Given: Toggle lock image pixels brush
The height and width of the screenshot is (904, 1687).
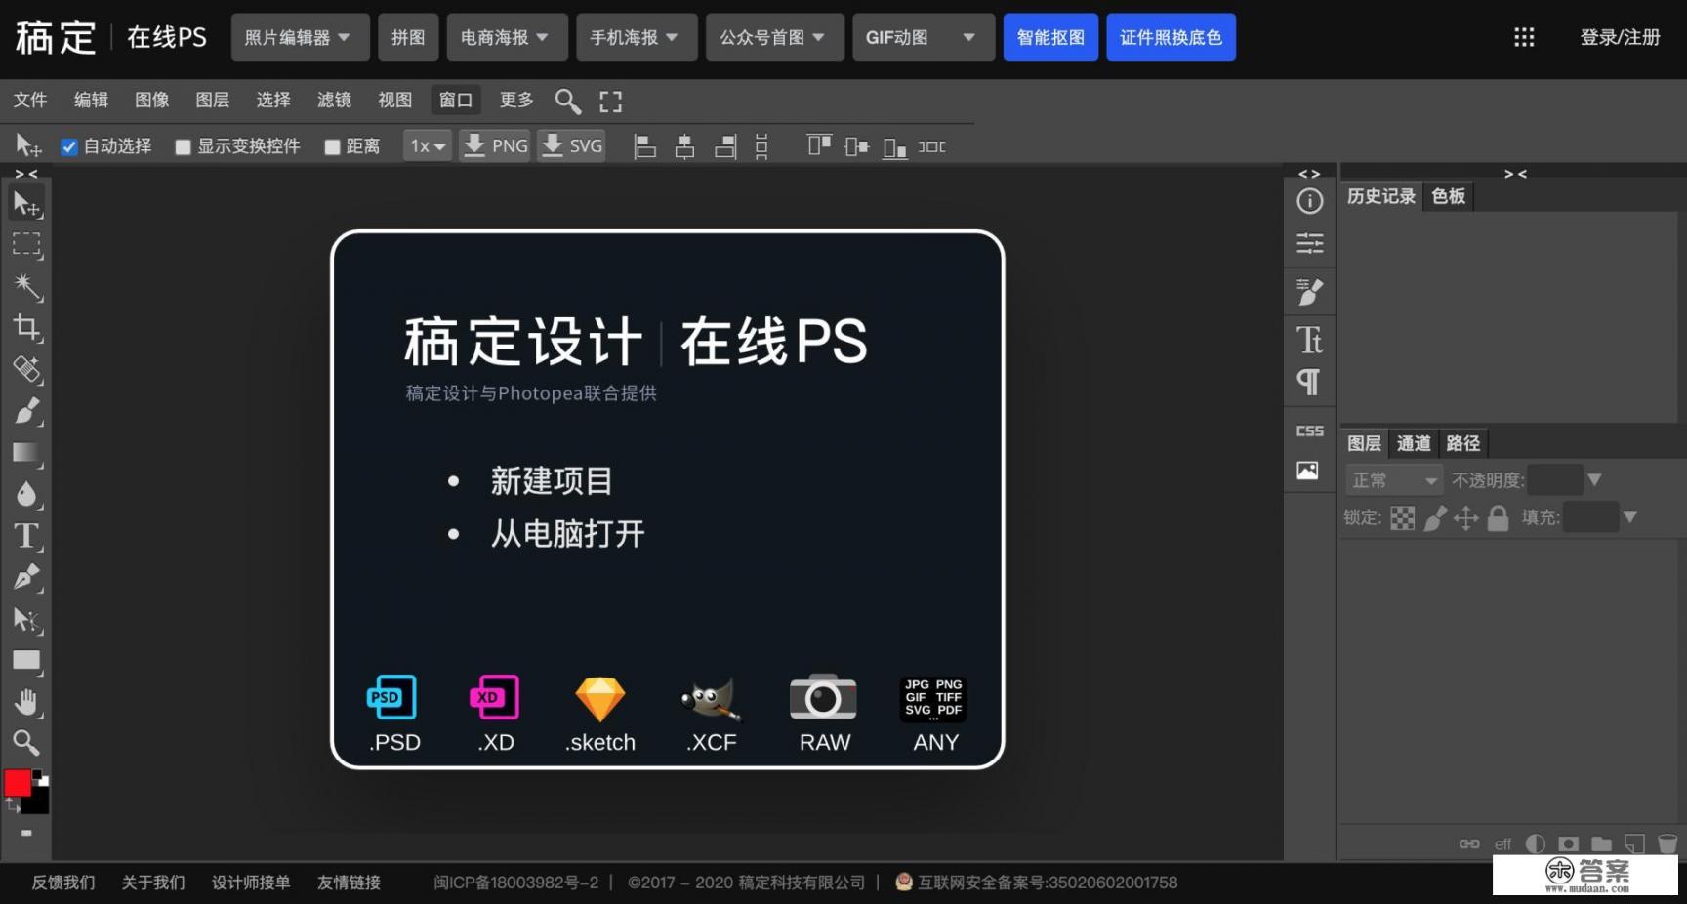Looking at the screenshot, I should [x=1434, y=518].
